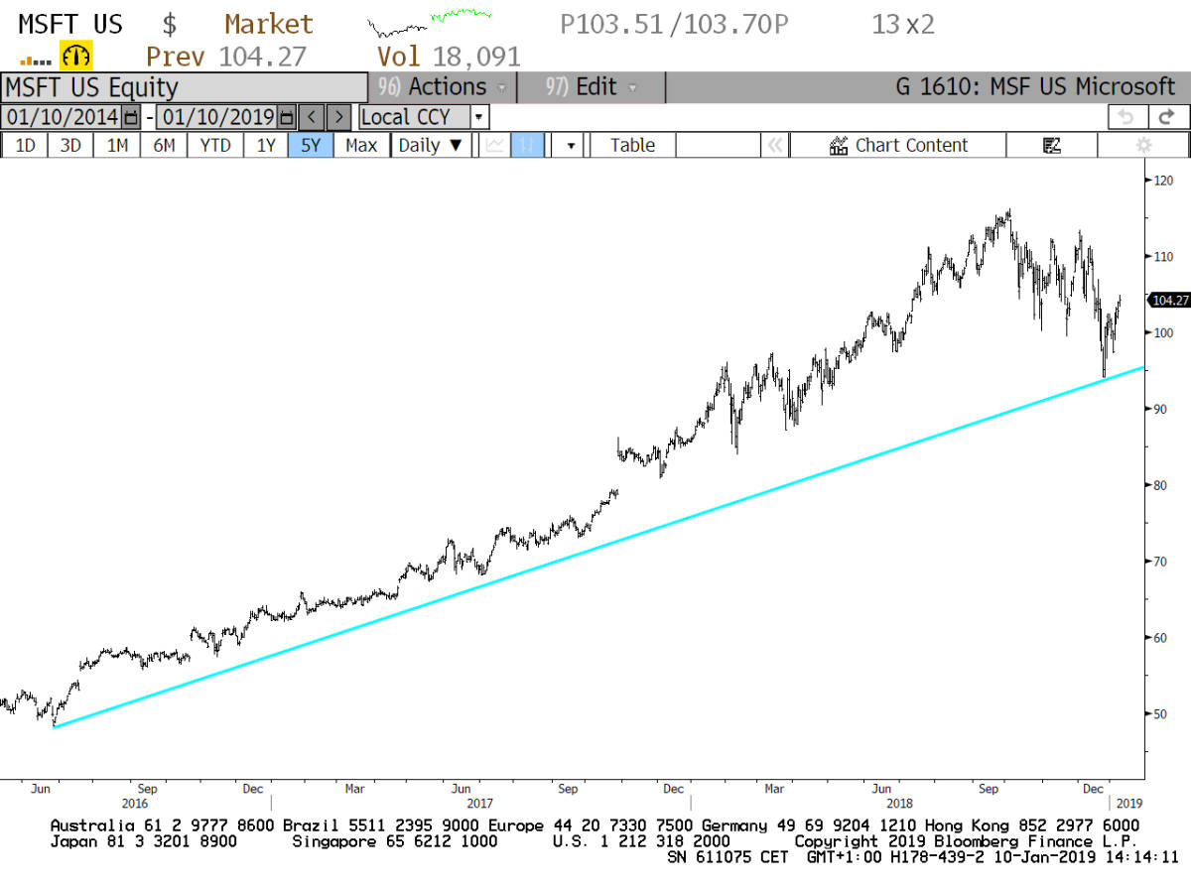The height and width of the screenshot is (886, 1191).
Task: Click the cyan trendline on chart
Action: click(x=595, y=548)
